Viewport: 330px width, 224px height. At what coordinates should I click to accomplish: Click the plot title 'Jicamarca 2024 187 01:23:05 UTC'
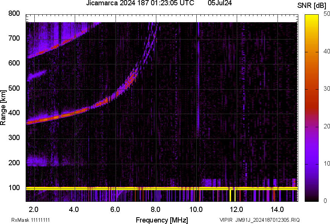pos(140,3)
